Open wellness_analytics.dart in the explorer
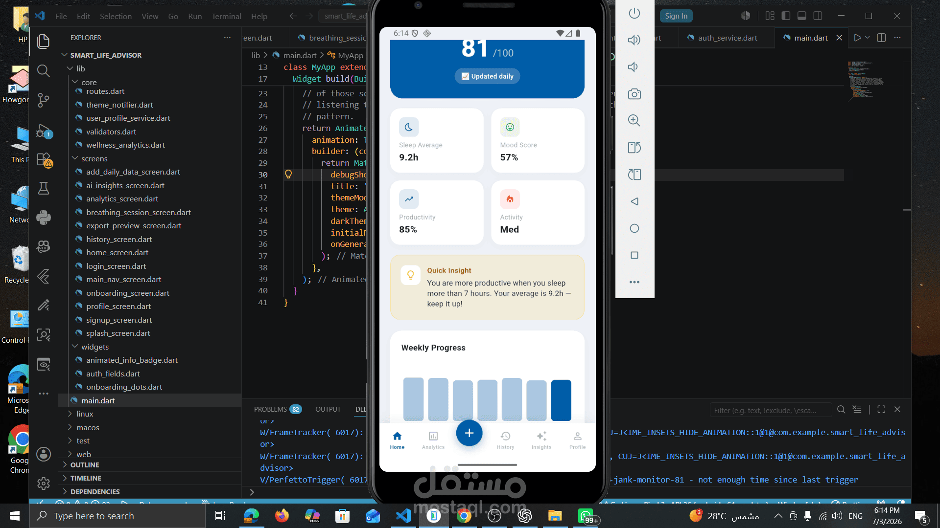940x528 pixels. point(125,145)
